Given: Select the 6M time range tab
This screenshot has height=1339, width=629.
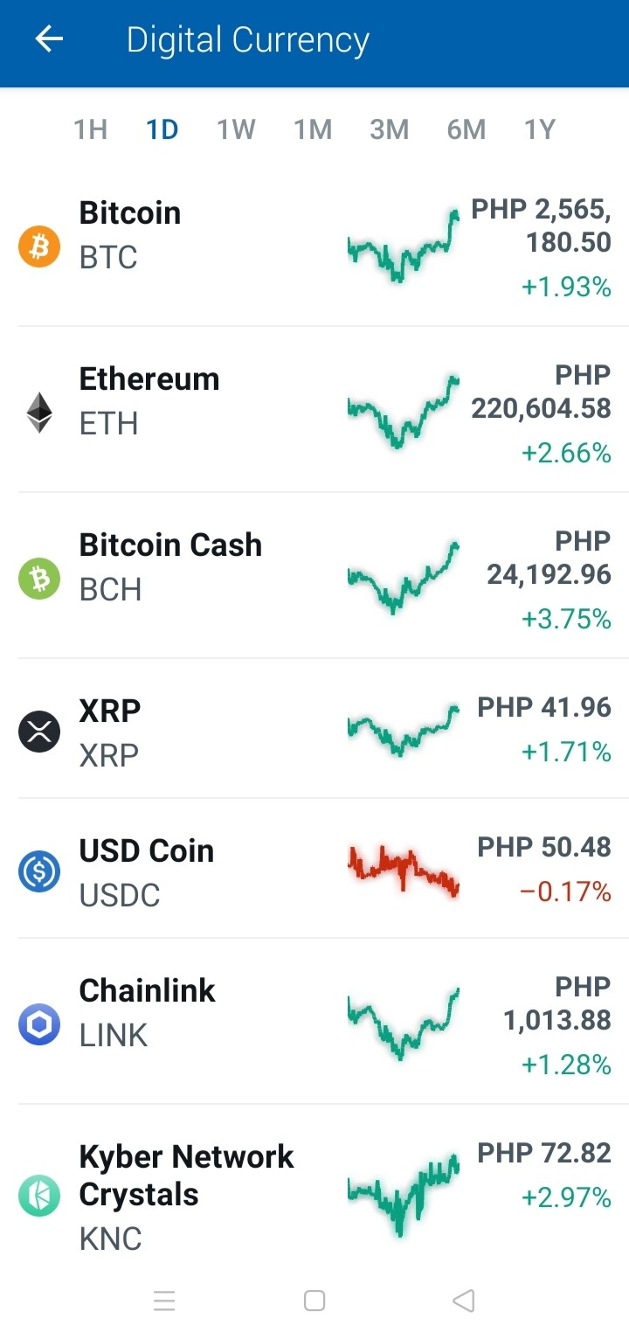Looking at the screenshot, I should [467, 130].
